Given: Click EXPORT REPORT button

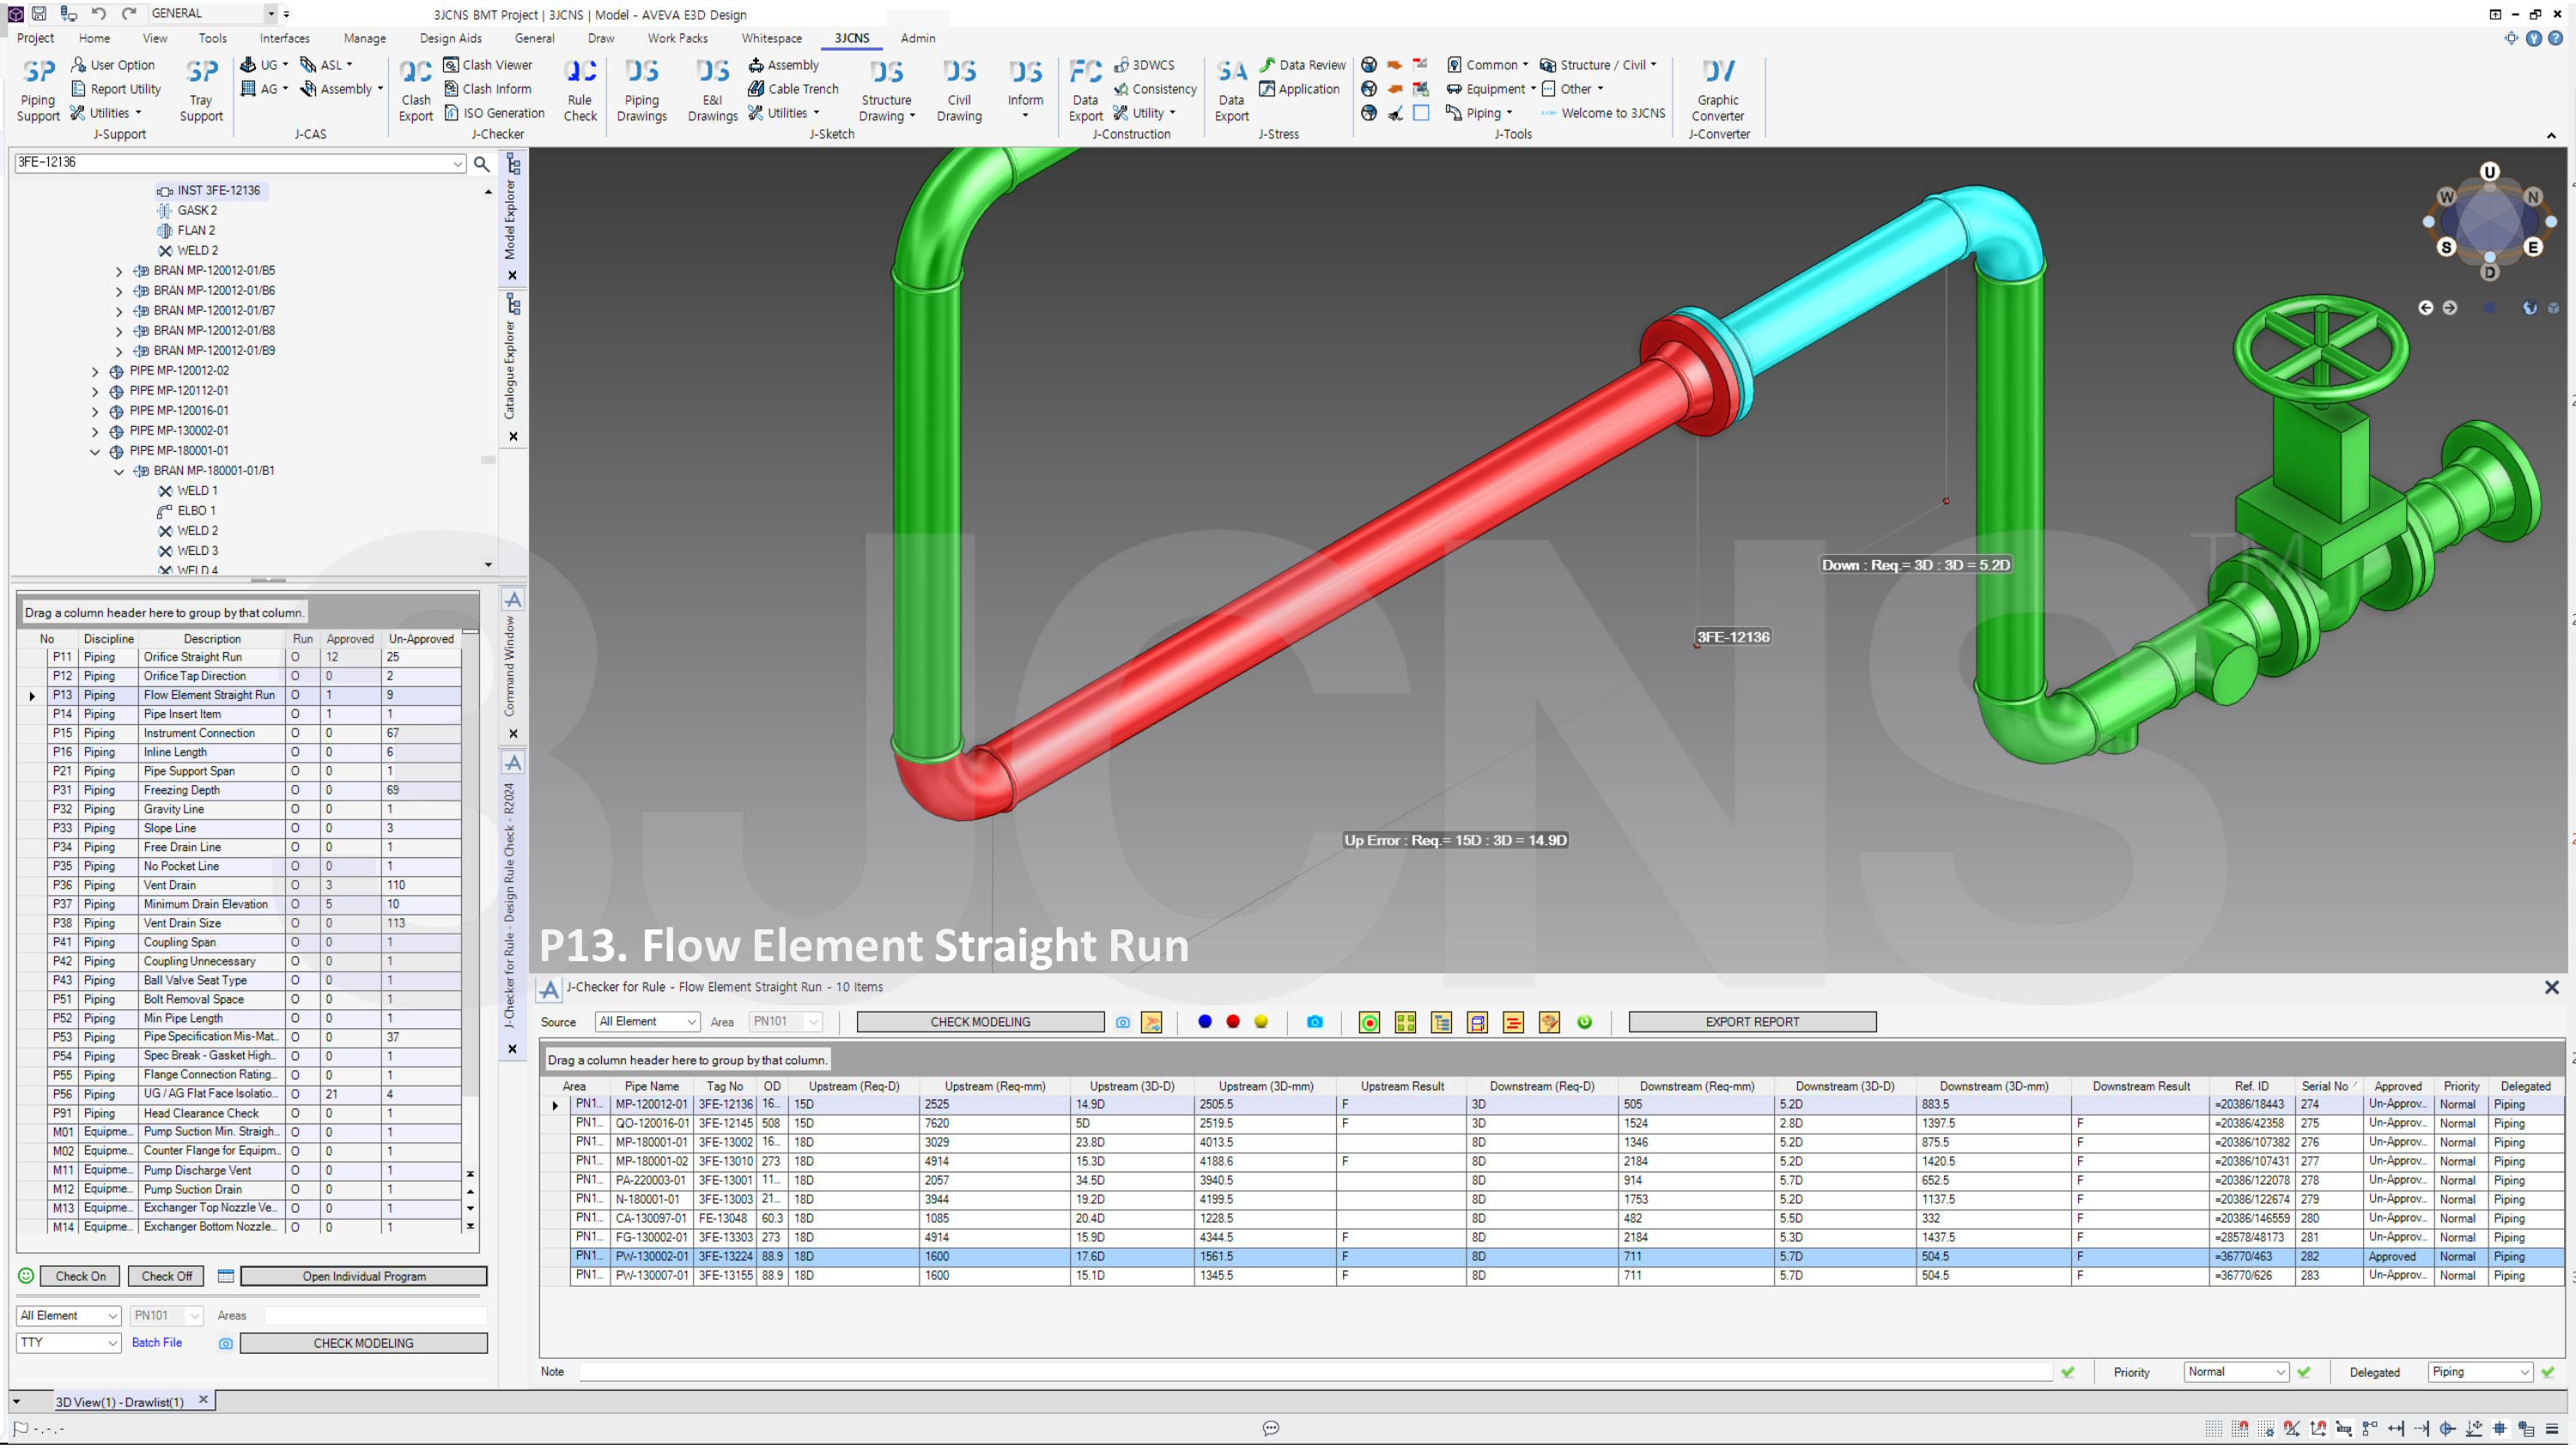Looking at the screenshot, I should pos(1752,1022).
